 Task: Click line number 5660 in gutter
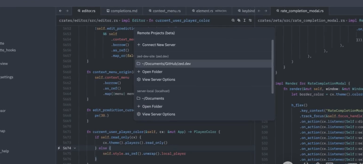[x=67, y=72]
